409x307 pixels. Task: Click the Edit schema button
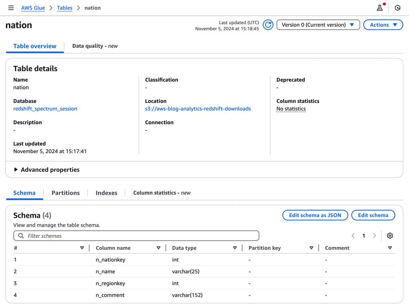click(373, 215)
